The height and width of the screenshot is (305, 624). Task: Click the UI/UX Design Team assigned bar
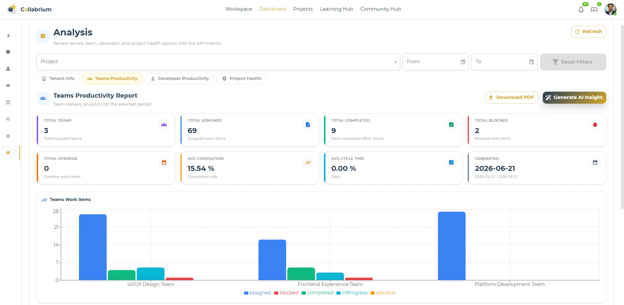[x=93, y=247]
